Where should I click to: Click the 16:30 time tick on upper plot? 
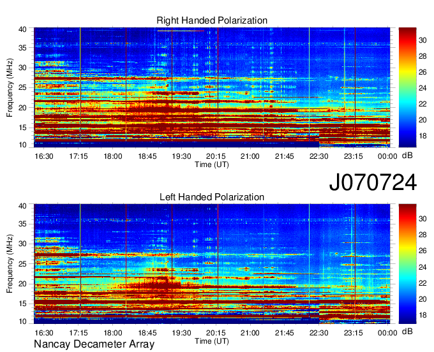44,156
